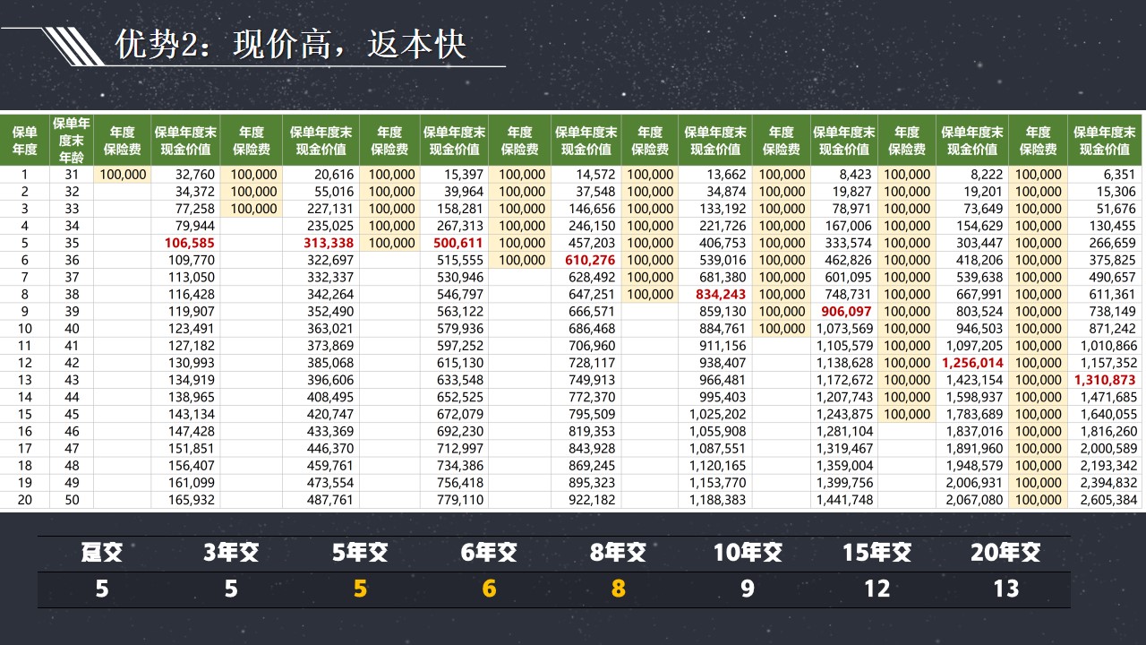The width and height of the screenshot is (1146, 645).
Task: Click the red value 610,276
Action: pos(590,260)
